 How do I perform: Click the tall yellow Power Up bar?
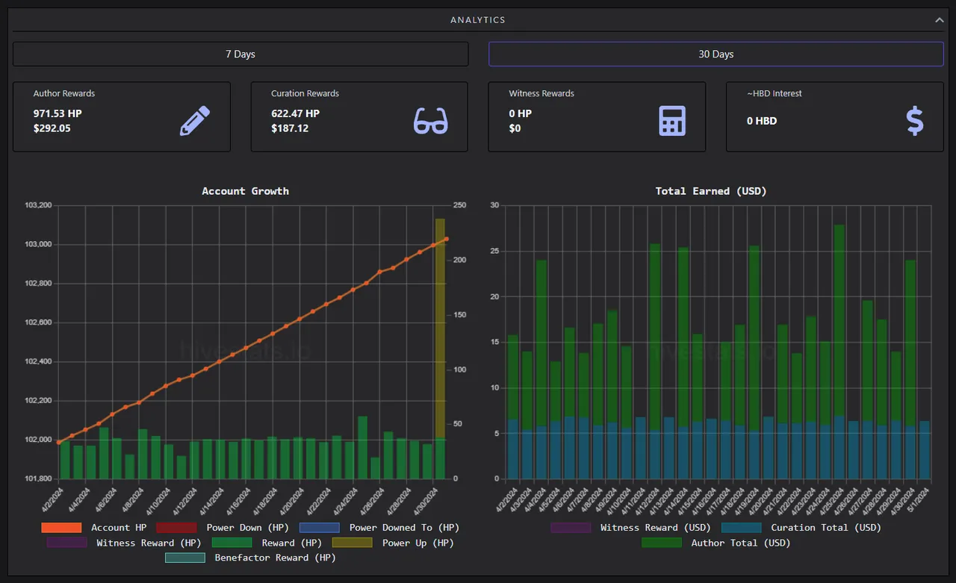coord(440,328)
